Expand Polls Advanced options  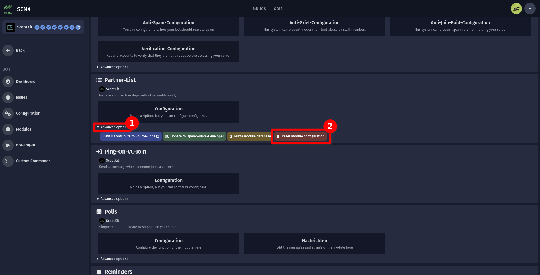point(113,259)
